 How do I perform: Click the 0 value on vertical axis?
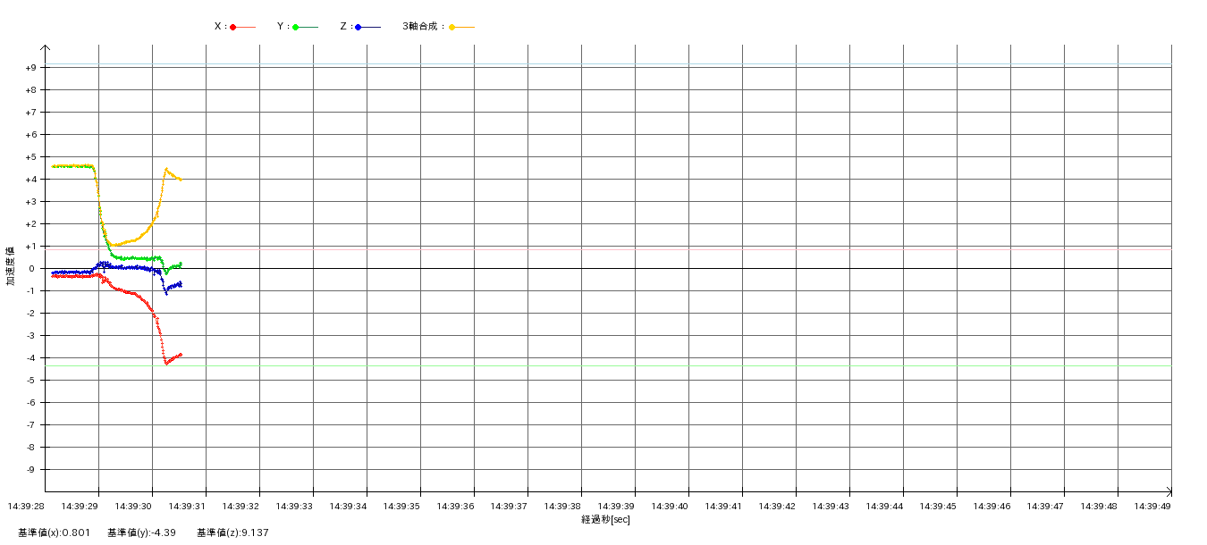point(30,269)
